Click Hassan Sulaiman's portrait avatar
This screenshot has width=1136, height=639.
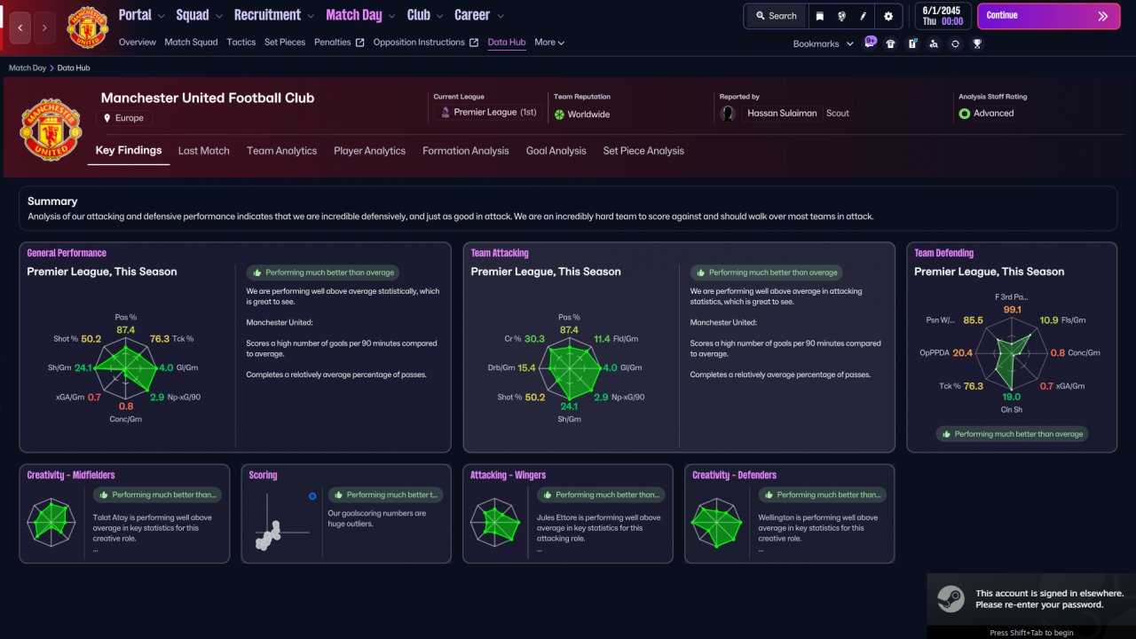coord(729,114)
